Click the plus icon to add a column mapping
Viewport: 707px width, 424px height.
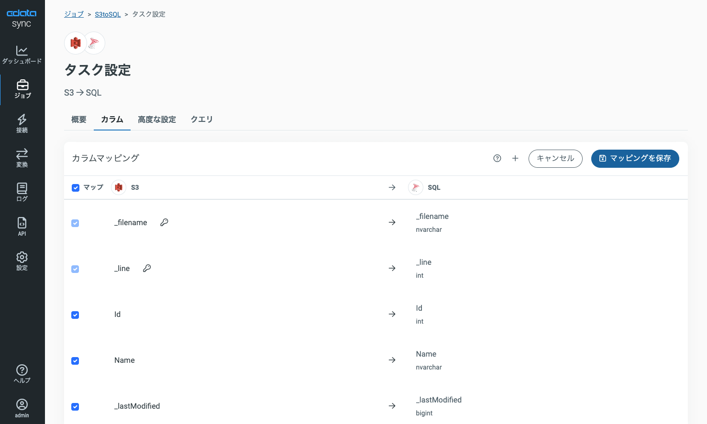515,158
